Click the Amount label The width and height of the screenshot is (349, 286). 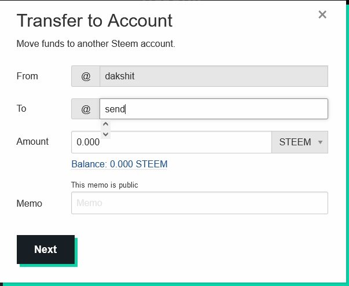pyautogui.click(x=32, y=141)
